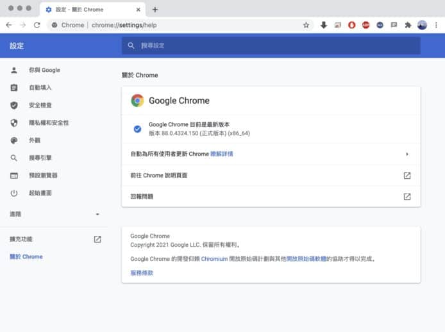Open the 安全檢查 settings section
The width and height of the screenshot is (445, 332).
[40, 105]
